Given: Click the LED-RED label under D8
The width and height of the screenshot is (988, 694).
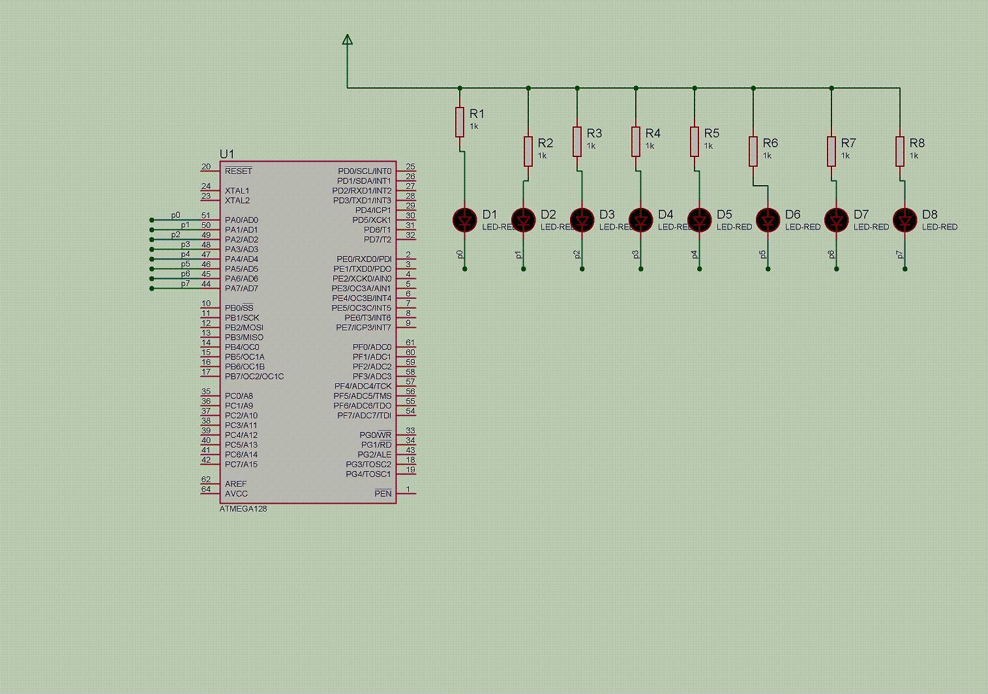Looking at the screenshot, I should click(x=940, y=227).
